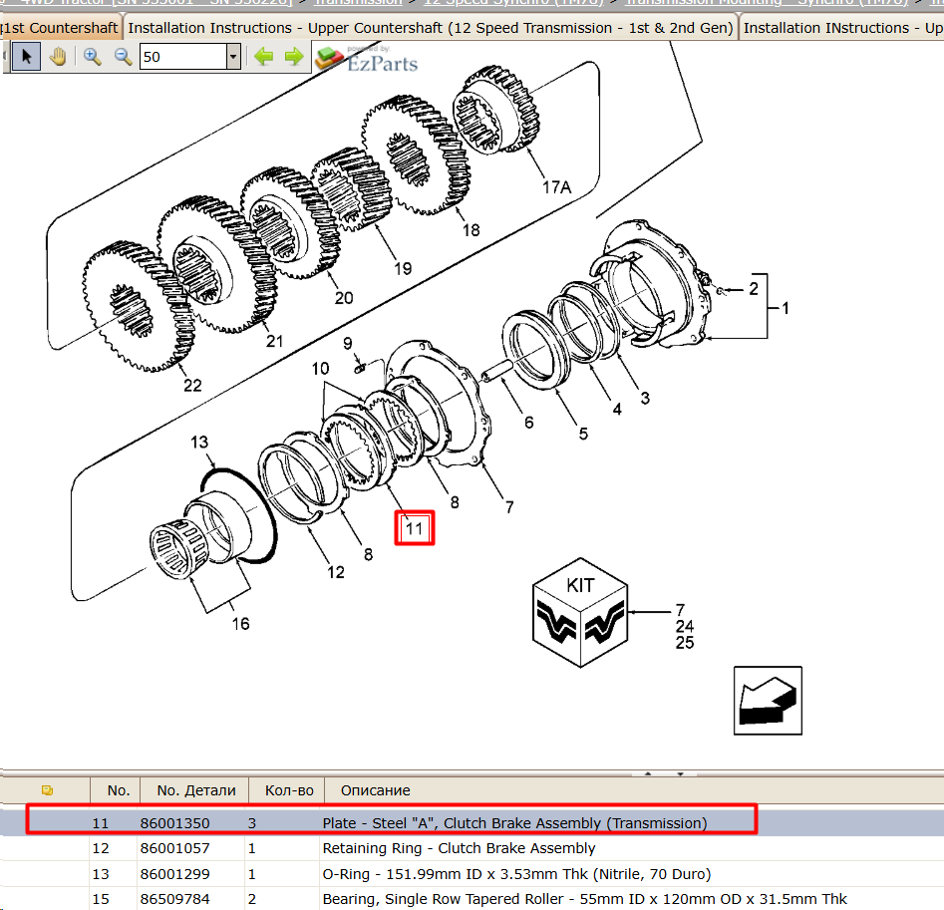Image resolution: width=944 pixels, height=910 pixels.
Task: Activate the hand pan tool
Action: pos(58,57)
